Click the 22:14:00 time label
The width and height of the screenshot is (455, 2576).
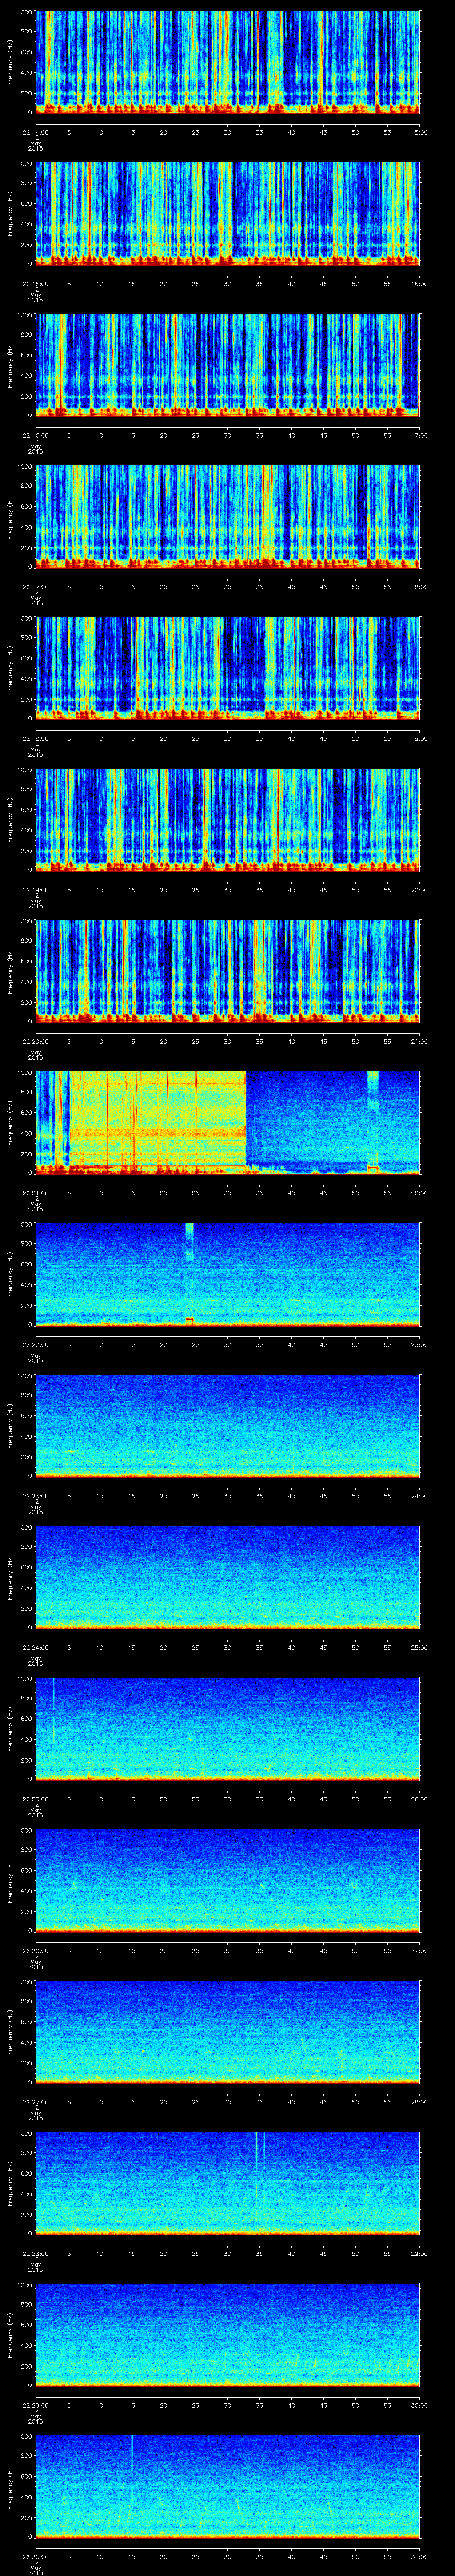click(35, 132)
